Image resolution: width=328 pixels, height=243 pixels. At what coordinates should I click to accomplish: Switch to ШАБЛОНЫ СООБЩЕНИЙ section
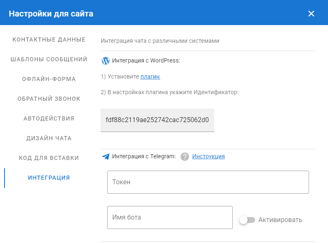click(49, 59)
